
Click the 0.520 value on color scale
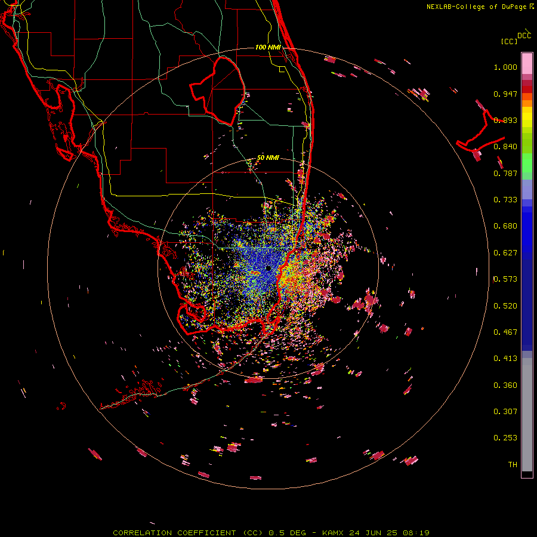(505, 306)
